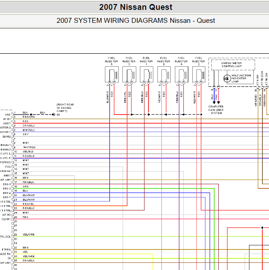Click the PNK wire arrow to data lines
Screen dimensions: 269x270
(x=218, y=103)
